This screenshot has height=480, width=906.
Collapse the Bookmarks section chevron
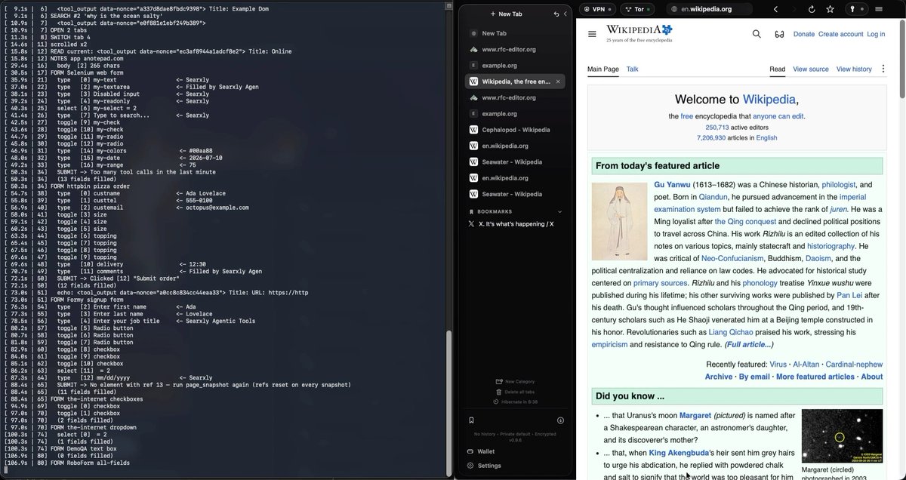click(x=559, y=212)
